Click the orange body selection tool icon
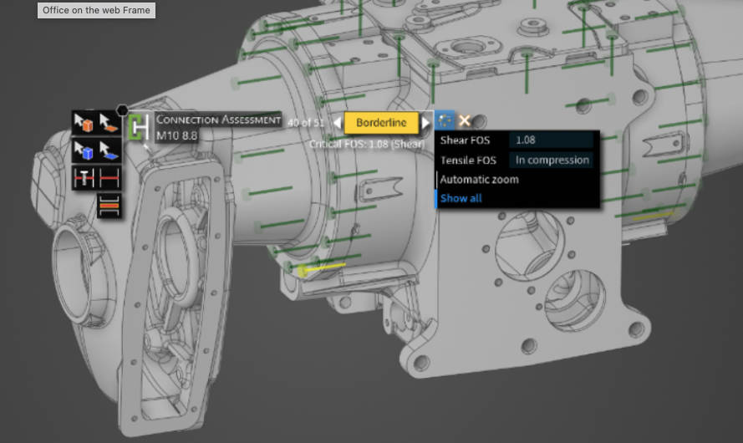The width and height of the screenshot is (743, 443). tap(84, 124)
